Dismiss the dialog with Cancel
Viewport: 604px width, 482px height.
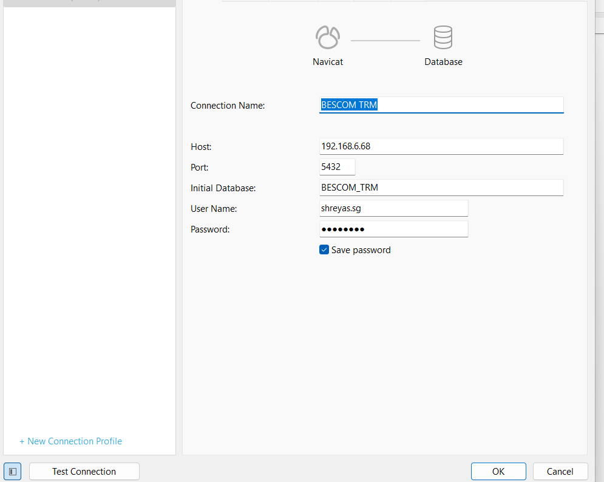click(560, 472)
